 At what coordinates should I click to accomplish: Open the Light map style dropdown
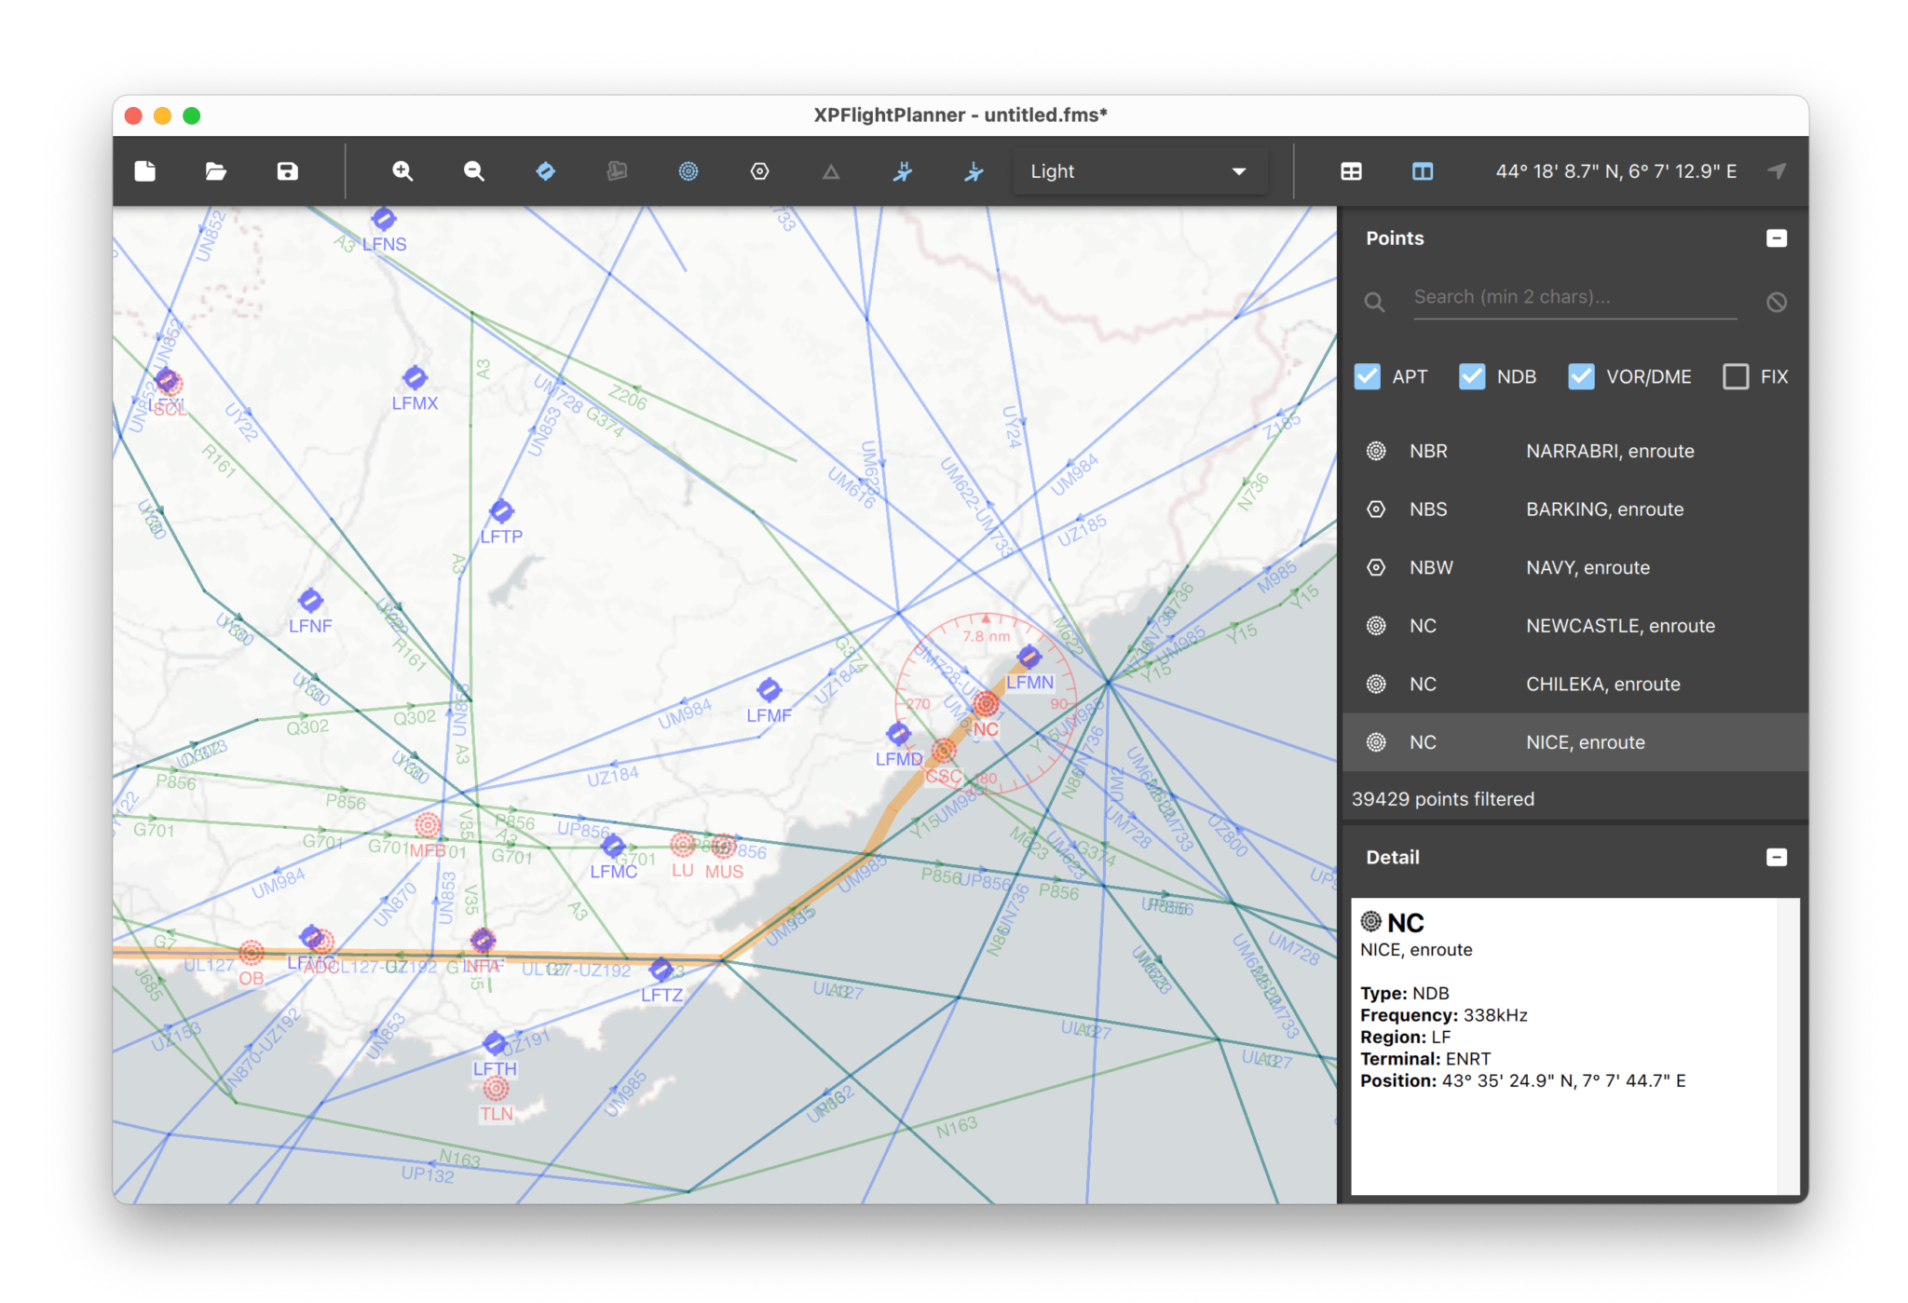(1139, 170)
